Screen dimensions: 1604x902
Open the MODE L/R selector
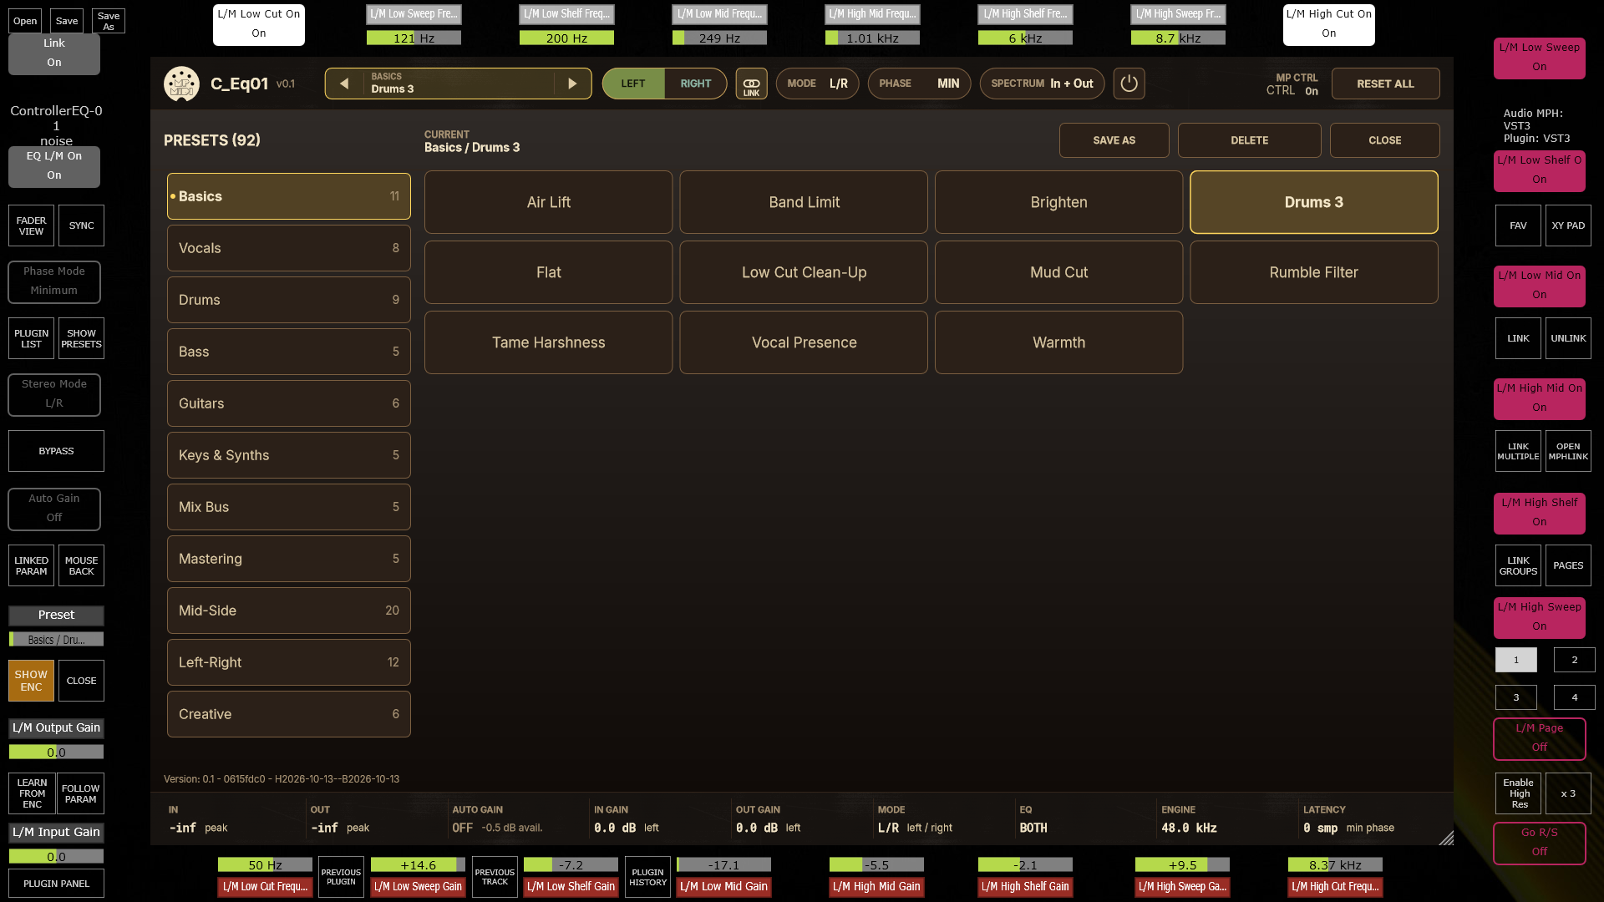(x=817, y=84)
